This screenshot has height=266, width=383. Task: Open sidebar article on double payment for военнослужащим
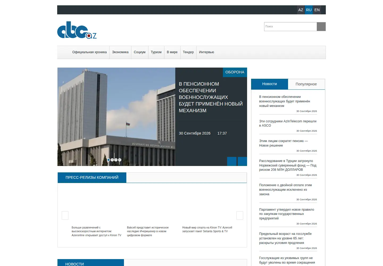pyautogui.click(x=285, y=190)
